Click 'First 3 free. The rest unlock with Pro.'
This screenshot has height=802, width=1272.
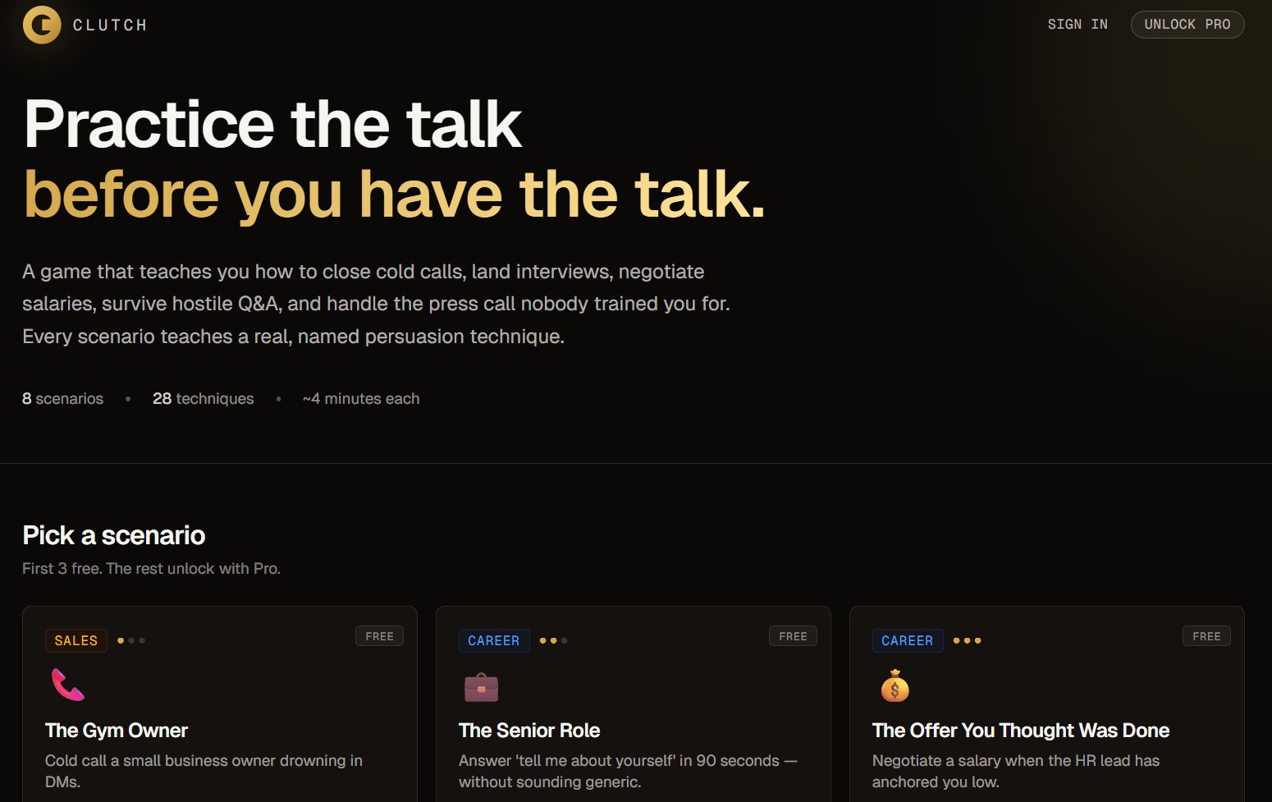point(152,569)
